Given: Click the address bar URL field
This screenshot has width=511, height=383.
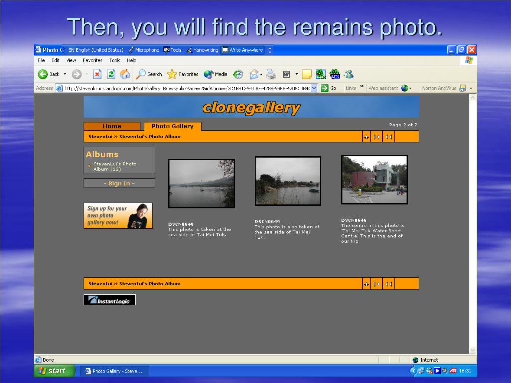Looking at the screenshot, I should pos(187,88).
